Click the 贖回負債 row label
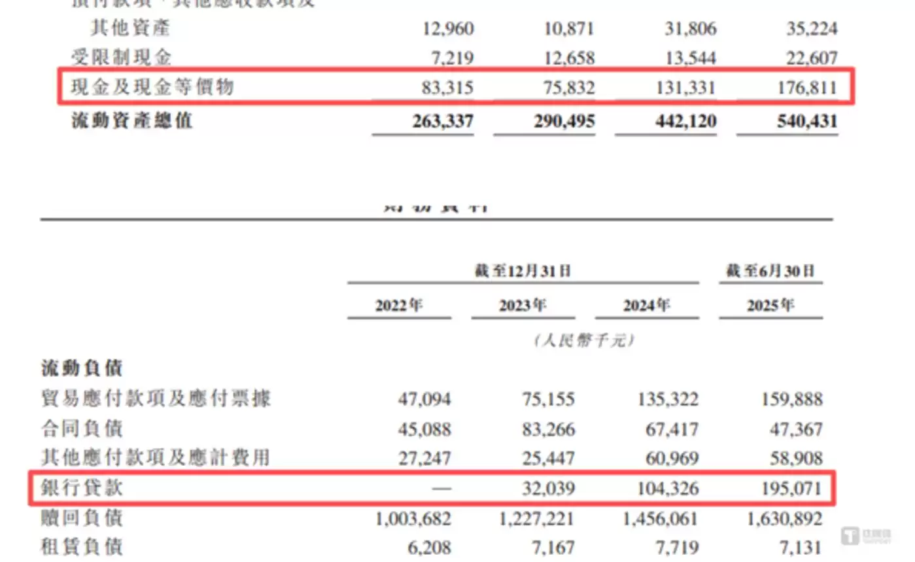 pos(82,518)
